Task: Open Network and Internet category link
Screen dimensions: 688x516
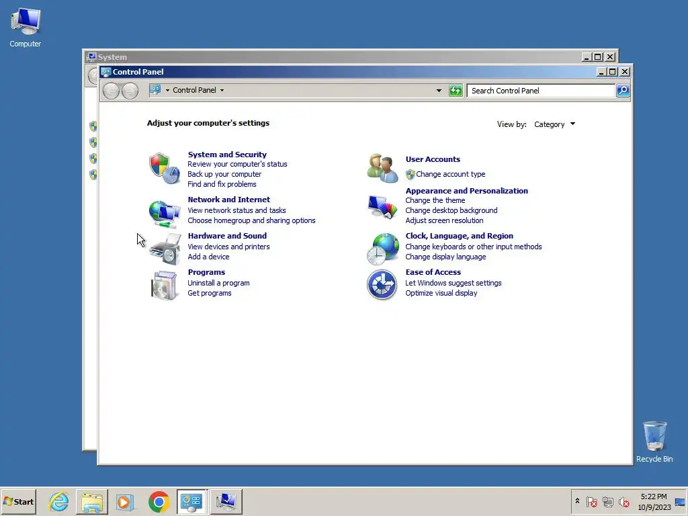Action: [228, 199]
